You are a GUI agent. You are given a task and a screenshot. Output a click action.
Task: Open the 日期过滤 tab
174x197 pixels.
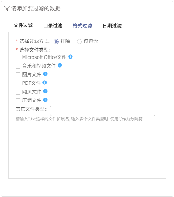point(112,26)
